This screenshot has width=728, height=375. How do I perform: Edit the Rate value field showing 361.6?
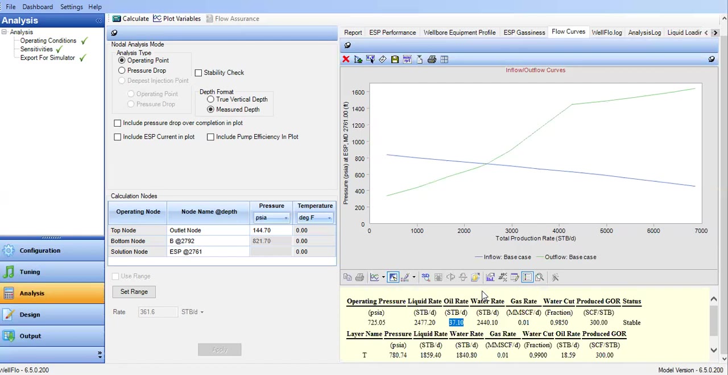pyautogui.click(x=158, y=311)
